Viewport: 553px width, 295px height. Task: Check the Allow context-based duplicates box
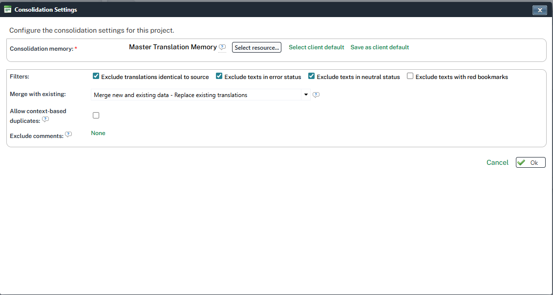[96, 115]
